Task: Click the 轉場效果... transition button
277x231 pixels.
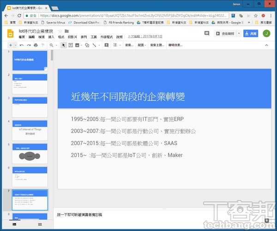Action: 175,45
